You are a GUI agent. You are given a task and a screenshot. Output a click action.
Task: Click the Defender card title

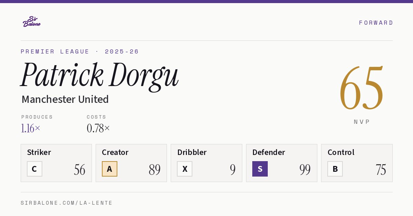coord(268,152)
